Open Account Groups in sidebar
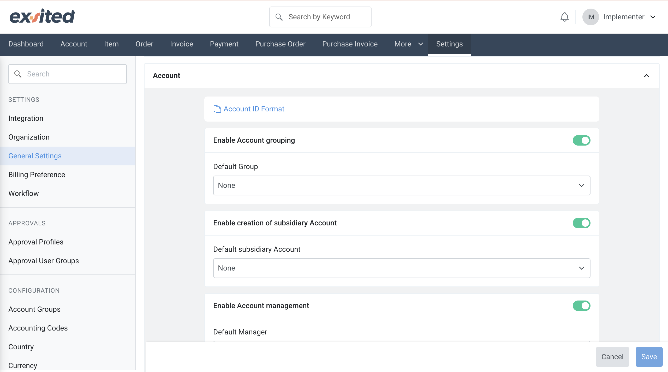Screen dimensions: 668x372 (x=34, y=309)
